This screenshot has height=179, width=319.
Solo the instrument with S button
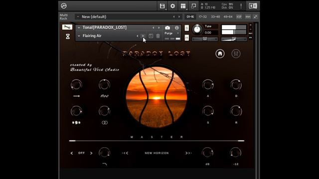(x=186, y=28)
